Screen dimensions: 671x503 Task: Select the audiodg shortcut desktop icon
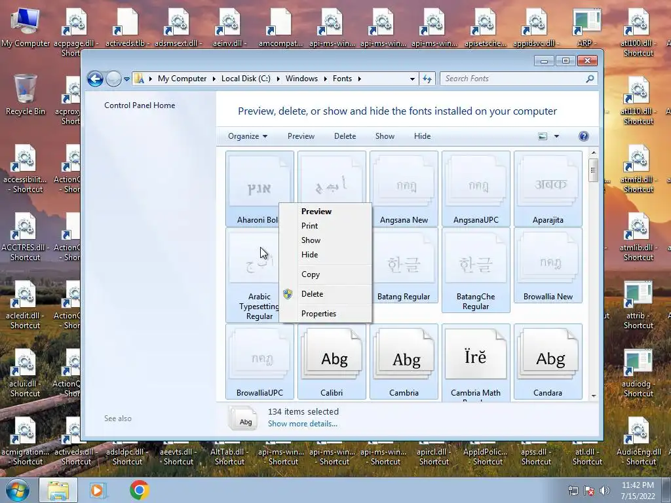(x=638, y=373)
